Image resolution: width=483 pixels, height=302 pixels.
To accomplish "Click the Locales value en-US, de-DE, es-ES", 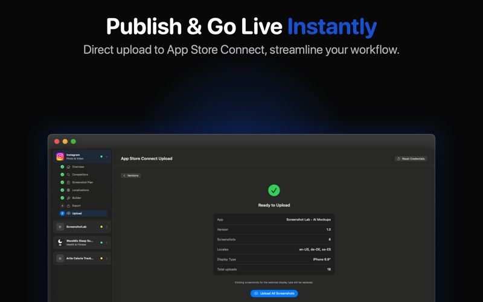I will [315, 249].
